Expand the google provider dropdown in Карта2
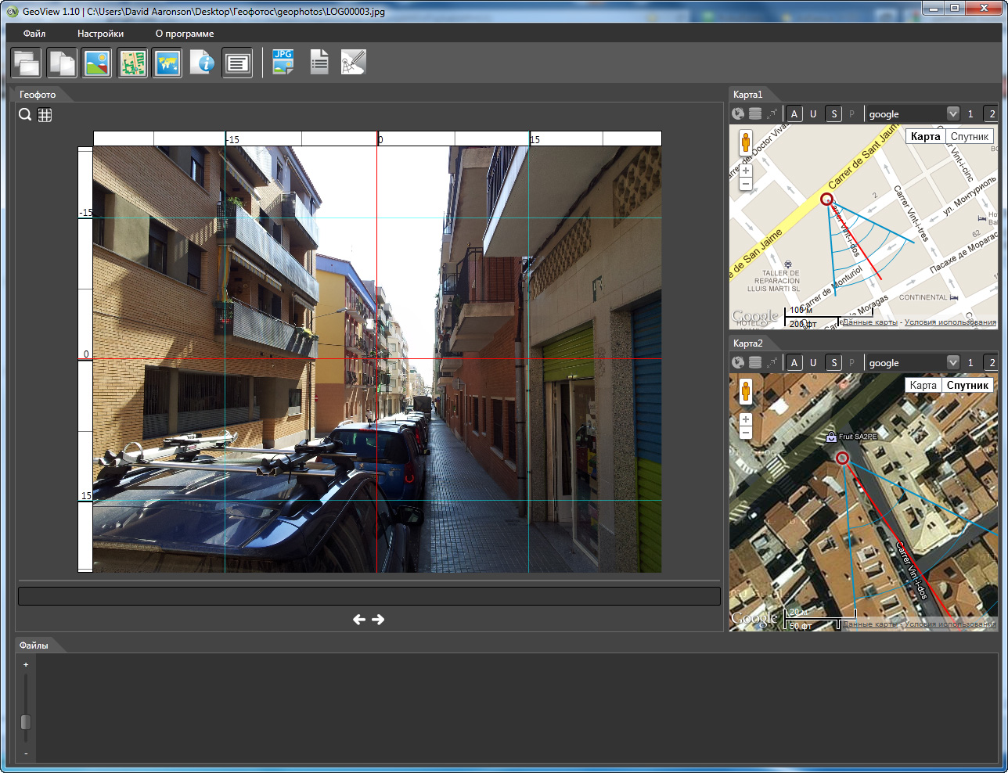1008x773 pixels. [x=952, y=363]
